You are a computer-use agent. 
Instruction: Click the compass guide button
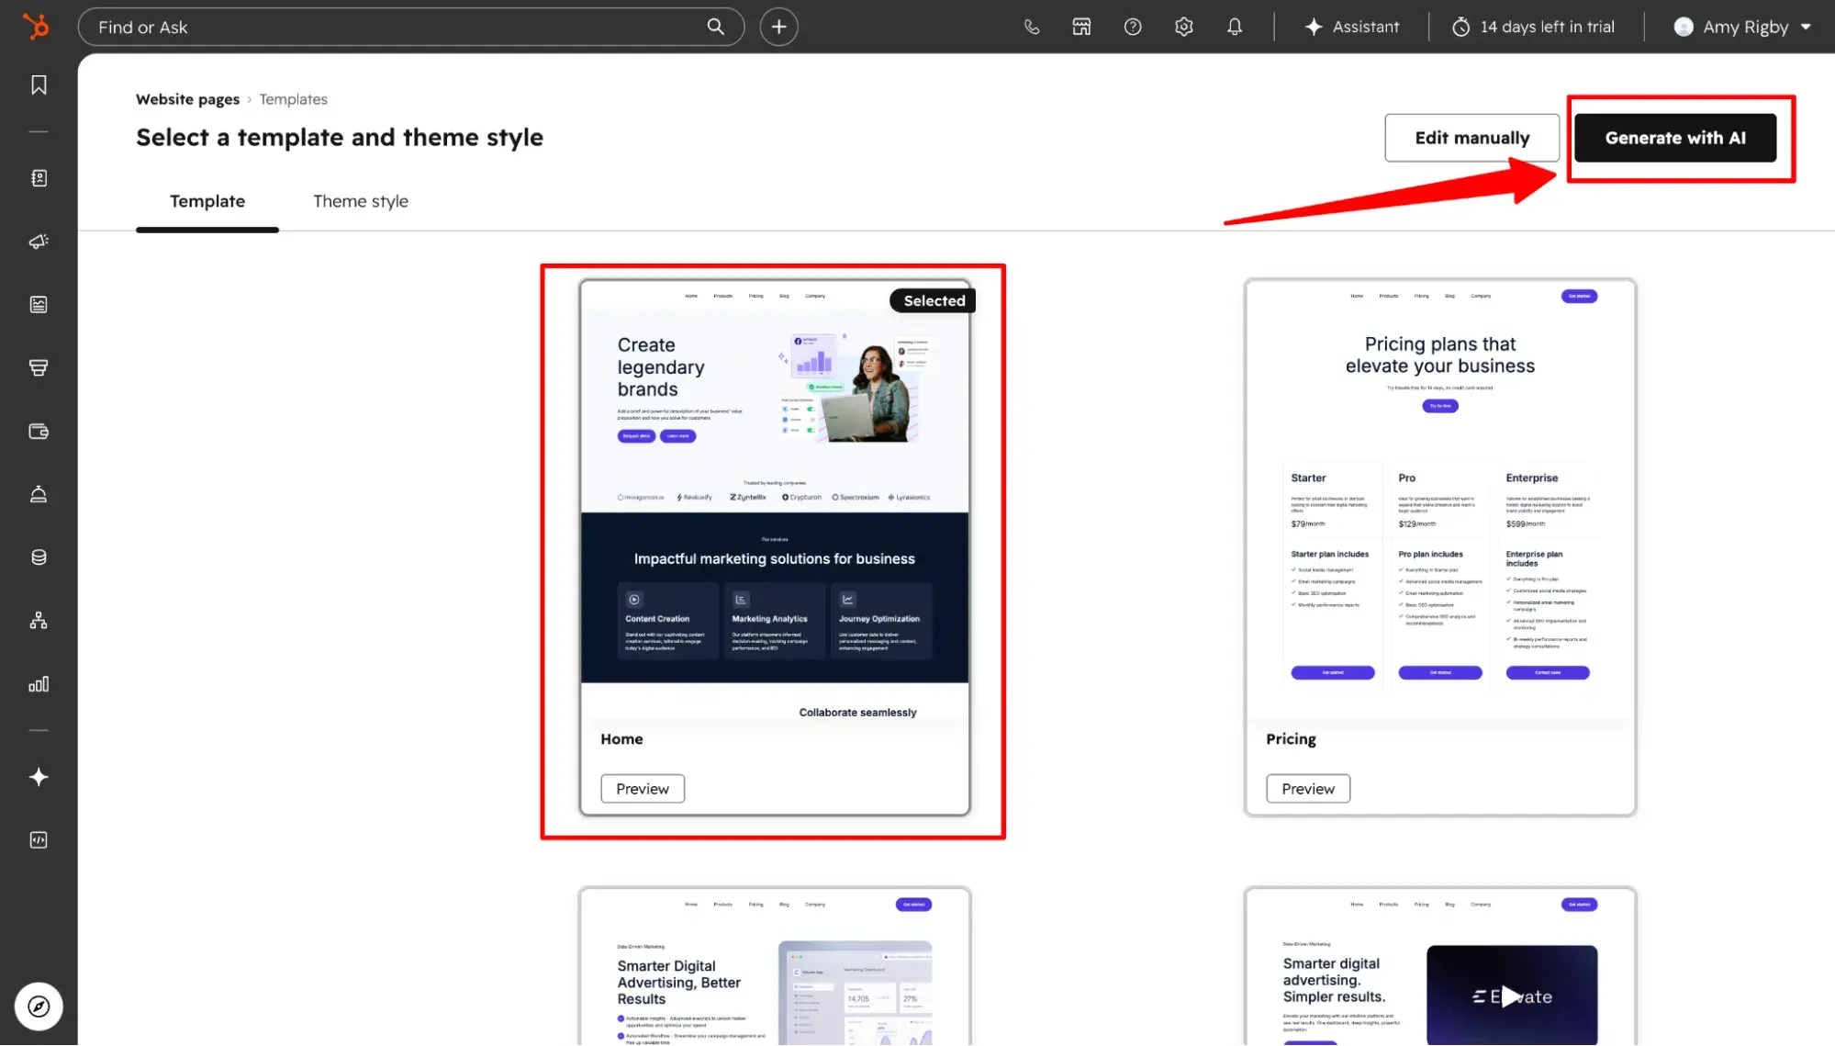pos(39,1007)
